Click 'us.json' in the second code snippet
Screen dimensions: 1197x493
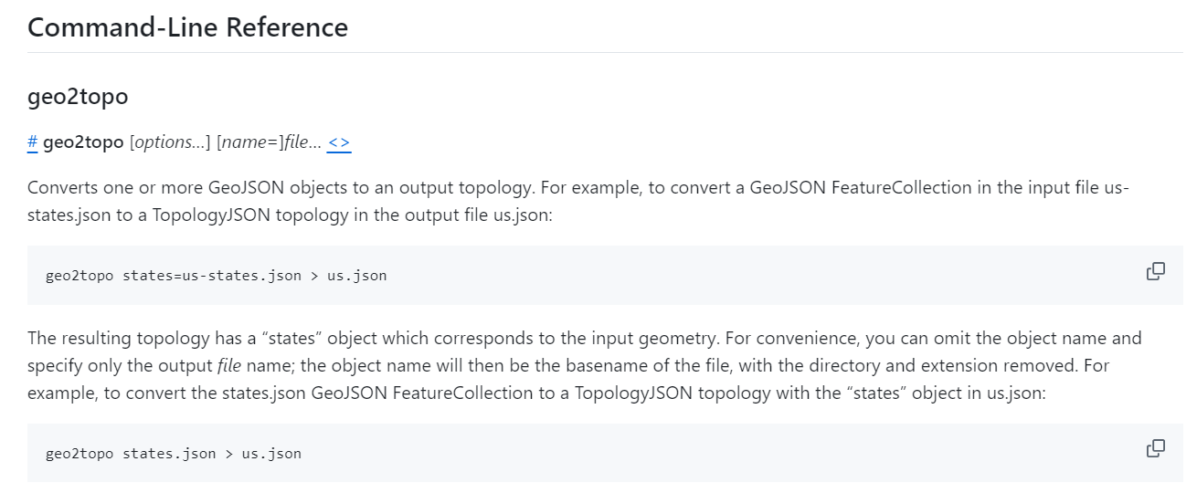click(x=271, y=453)
